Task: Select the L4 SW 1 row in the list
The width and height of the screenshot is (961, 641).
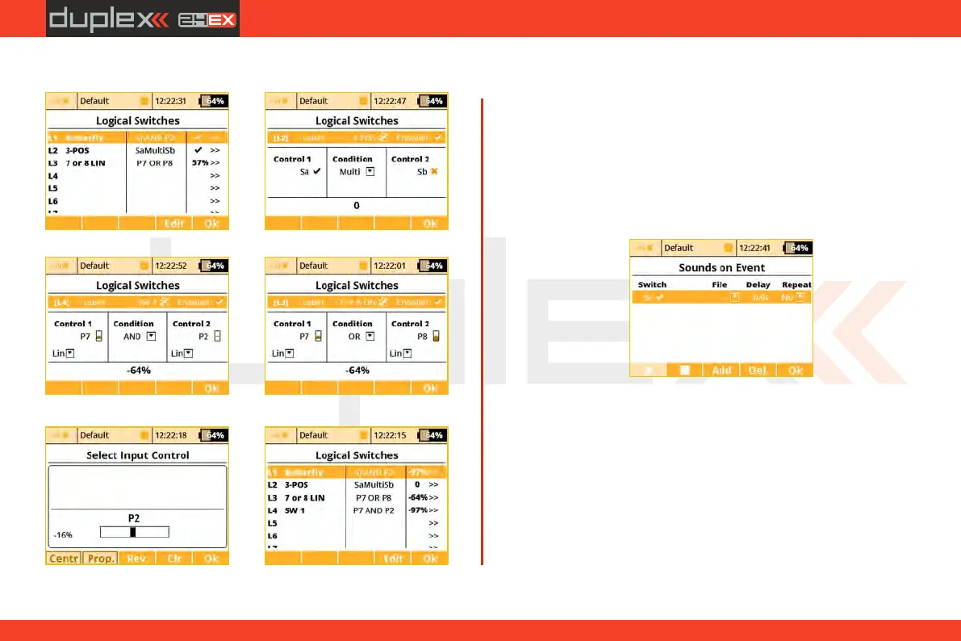Action: [x=356, y=510]
